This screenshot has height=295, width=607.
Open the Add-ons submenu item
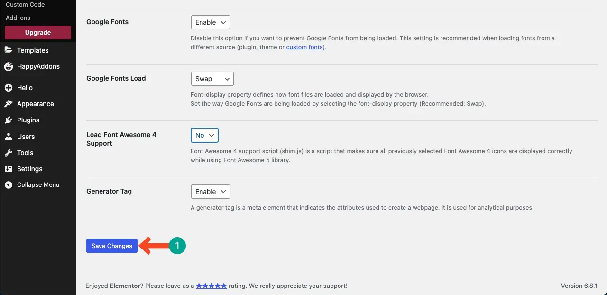tap(18, 18)
